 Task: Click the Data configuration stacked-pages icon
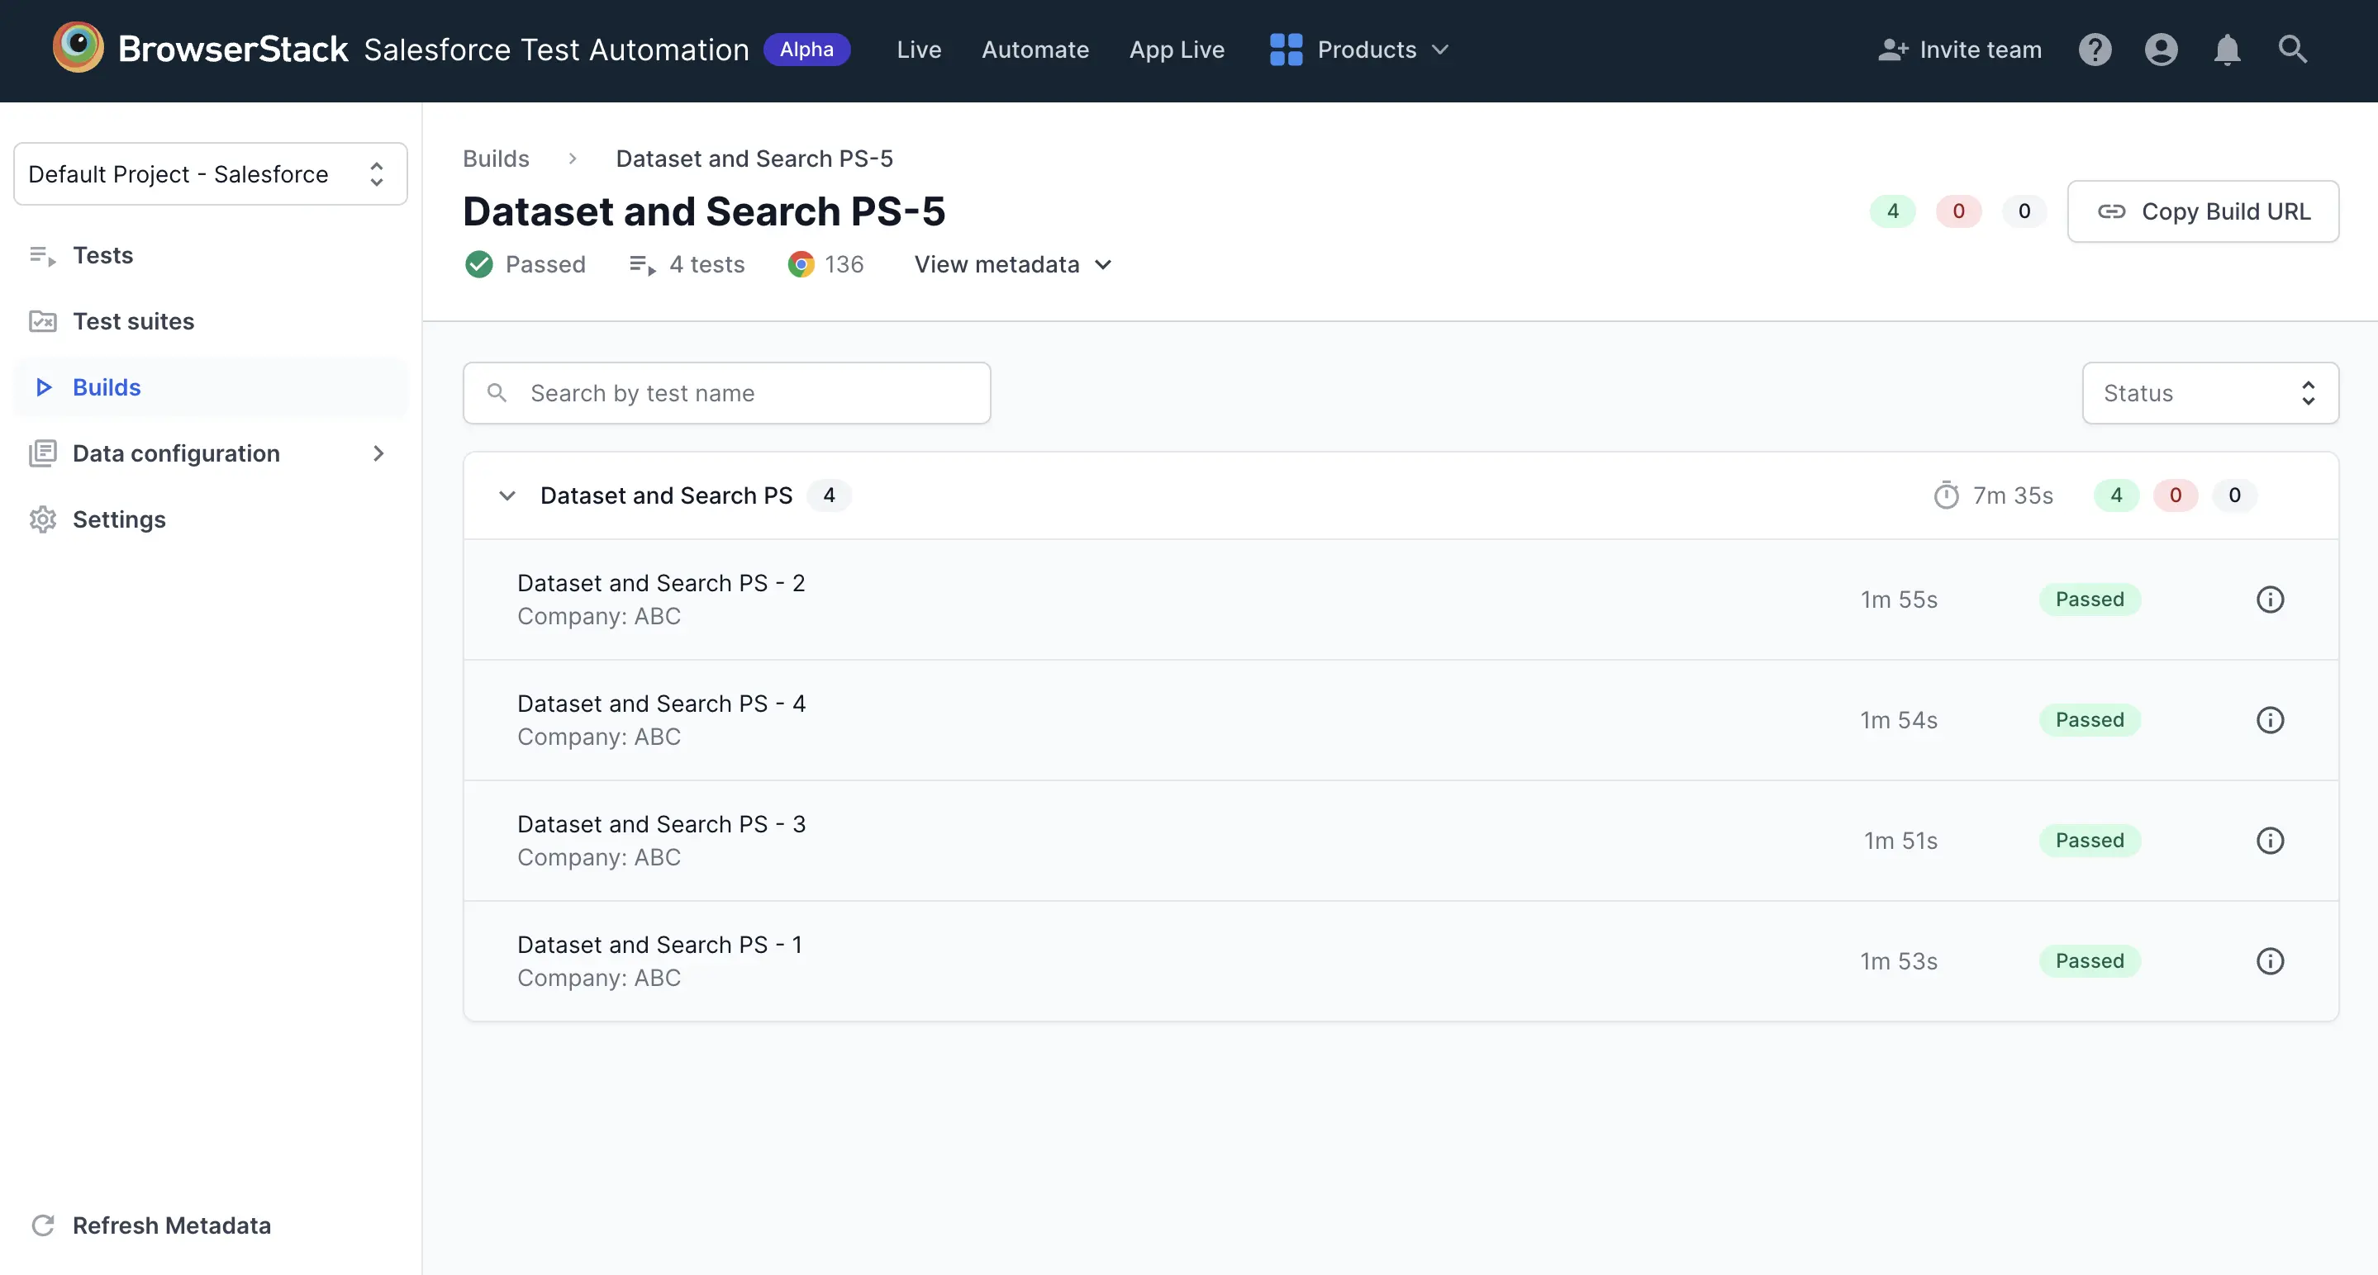[x=42, y=453]
